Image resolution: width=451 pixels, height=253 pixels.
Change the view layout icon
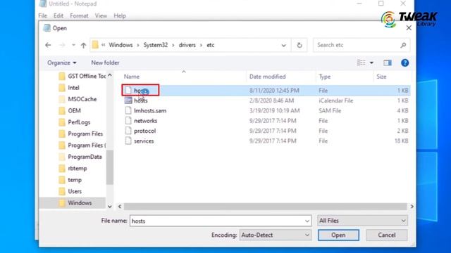coord(362,63)
